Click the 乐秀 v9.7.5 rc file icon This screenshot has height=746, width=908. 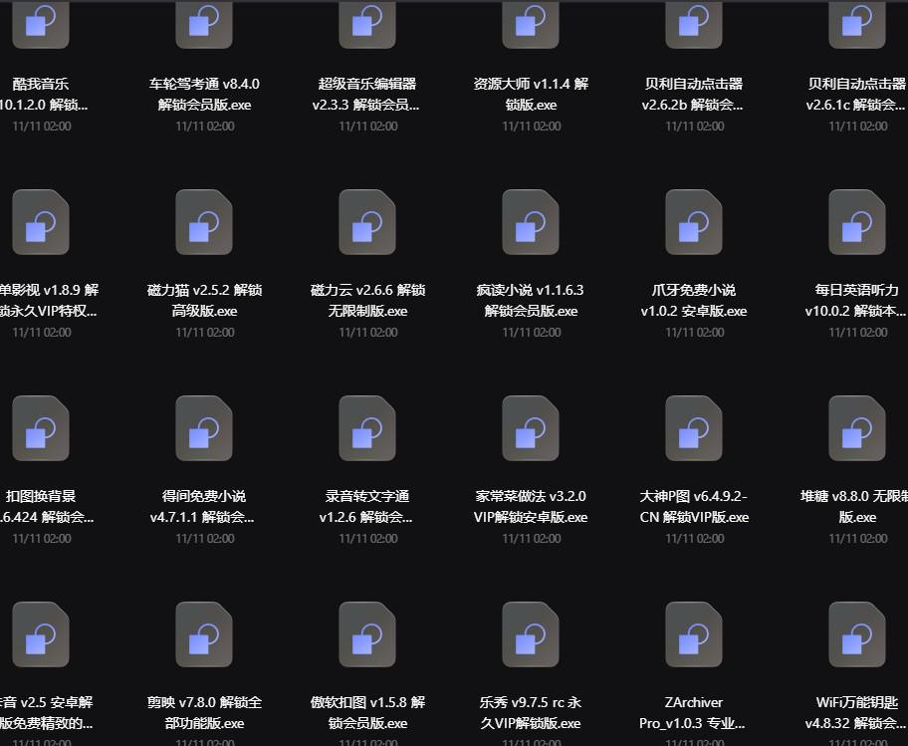(x=531, y=634)
